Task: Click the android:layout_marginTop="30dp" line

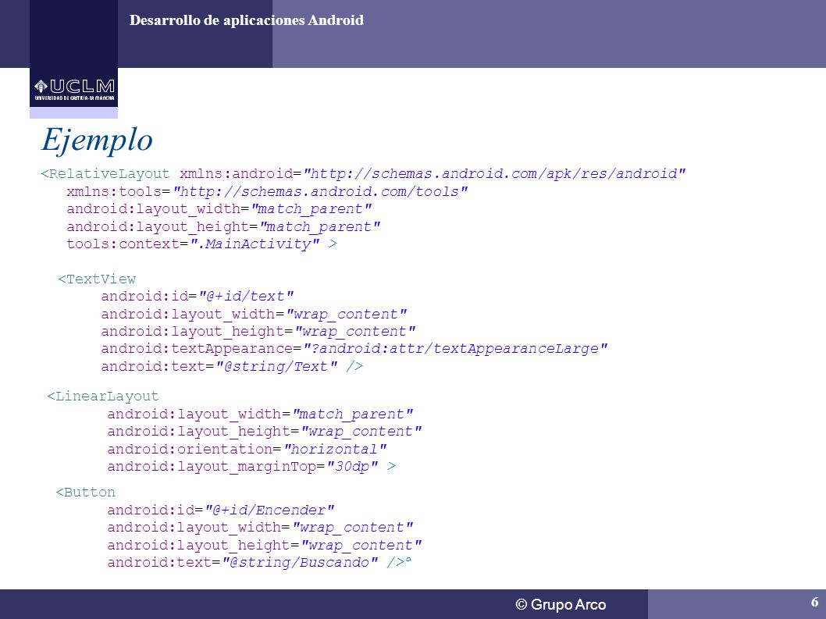Action: [251, 466]
